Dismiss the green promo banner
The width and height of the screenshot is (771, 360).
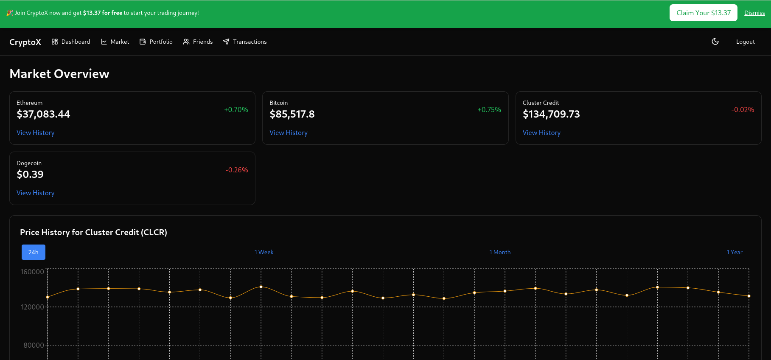point(754,13)
